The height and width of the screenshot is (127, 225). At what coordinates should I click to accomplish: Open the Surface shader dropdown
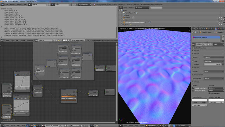pos(213,57)
